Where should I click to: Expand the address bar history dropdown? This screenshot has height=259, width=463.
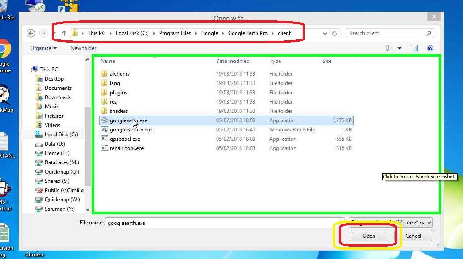(325, 33)
